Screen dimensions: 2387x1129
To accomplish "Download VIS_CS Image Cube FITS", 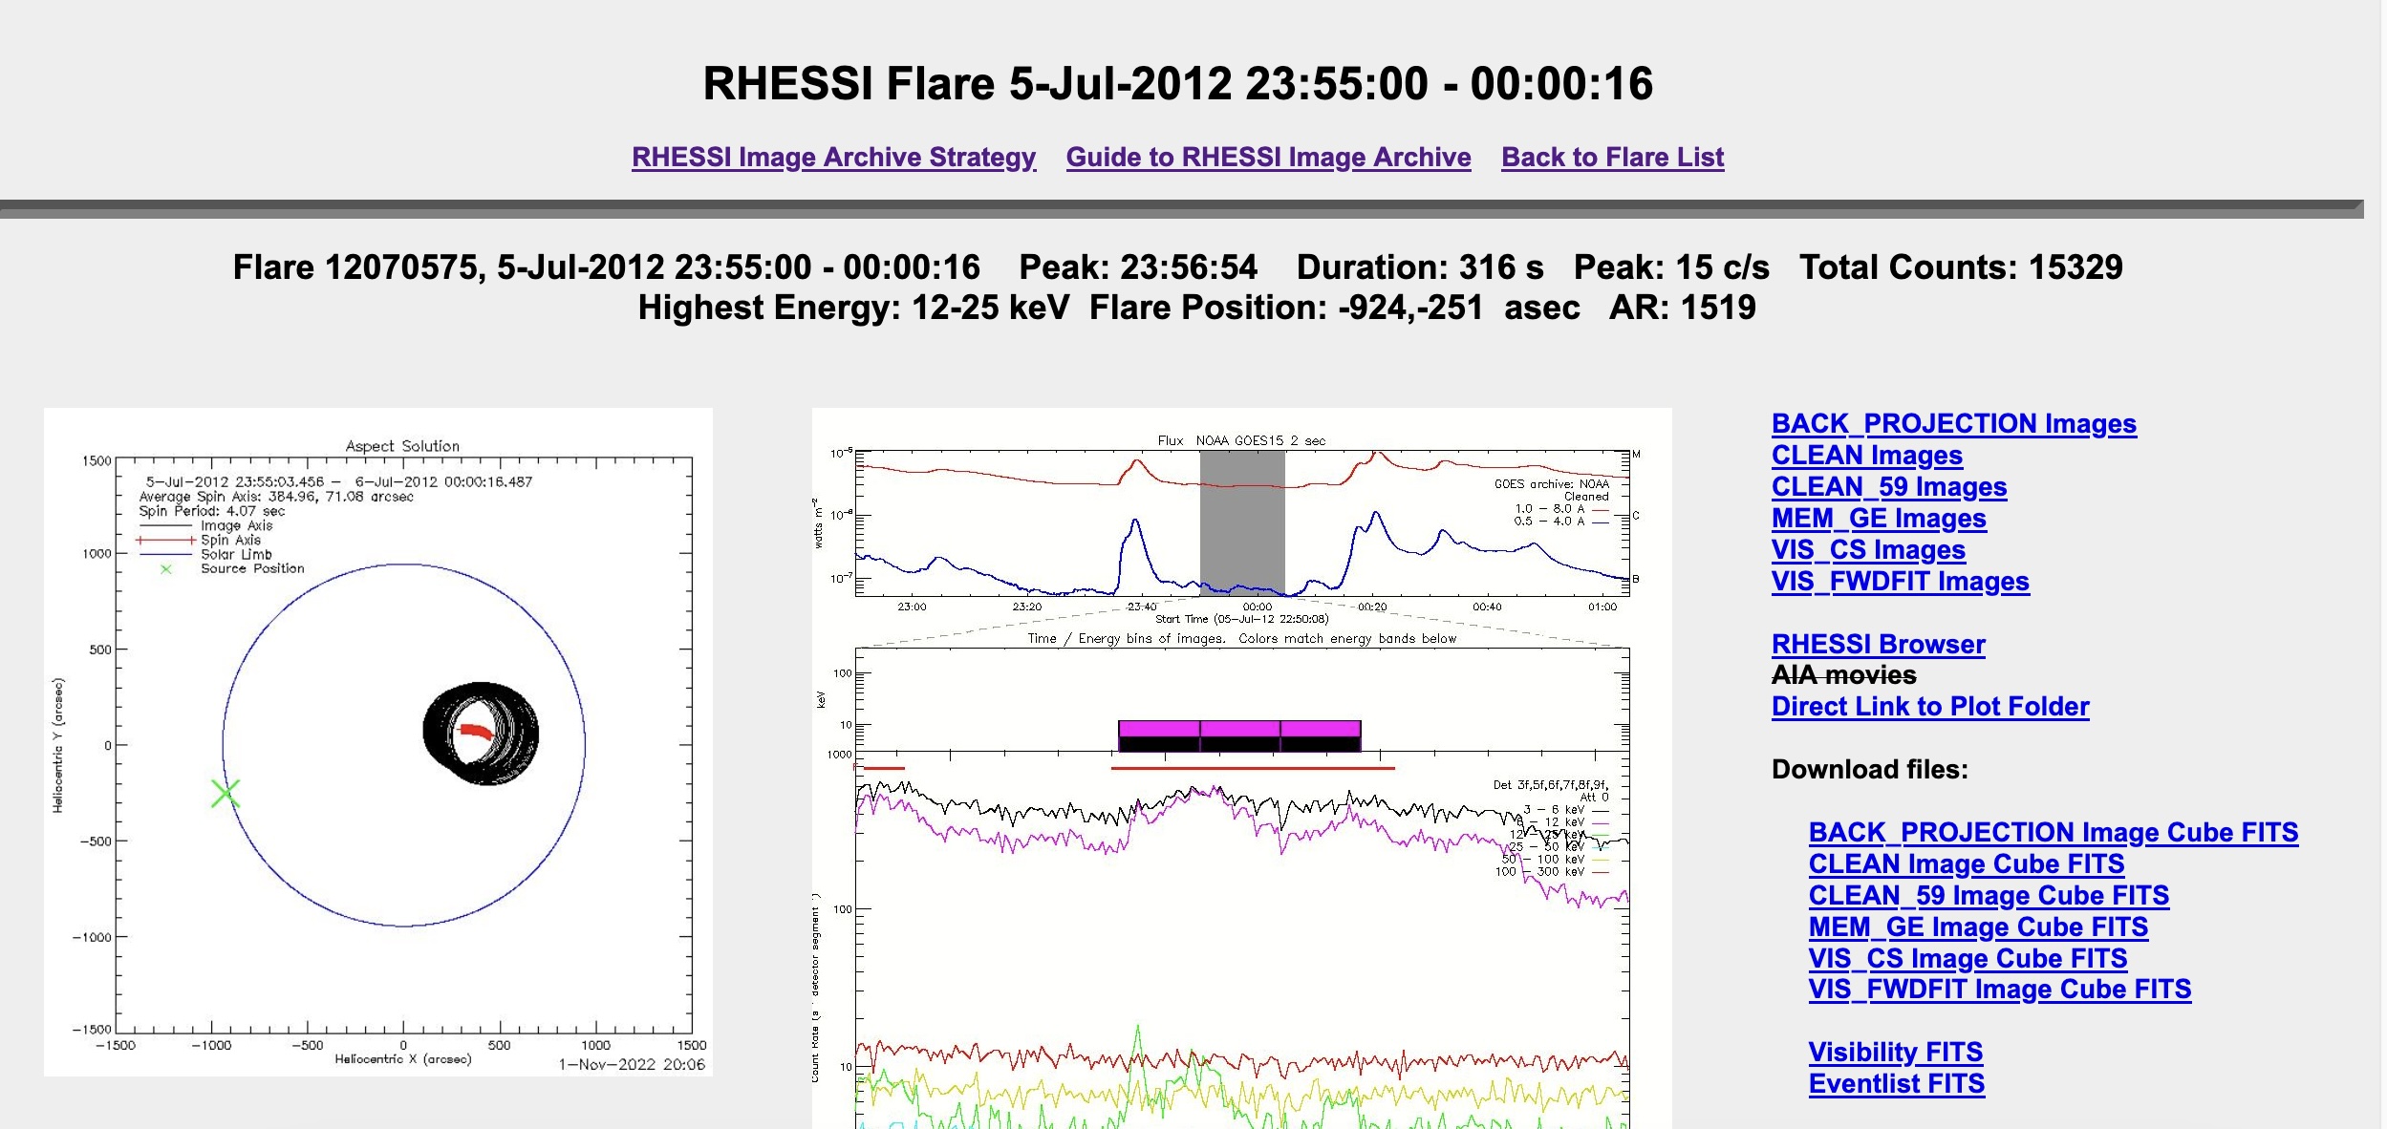I will [1967, 958].
